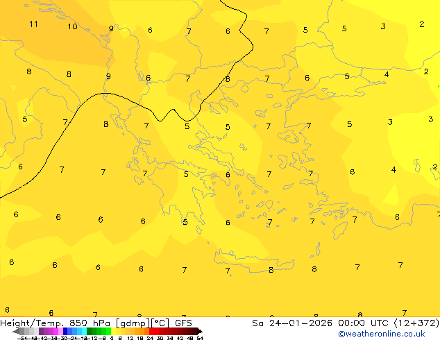Click the legend scale label '24'
This screenshot has width=440, height=340.
tap(150, 338)
